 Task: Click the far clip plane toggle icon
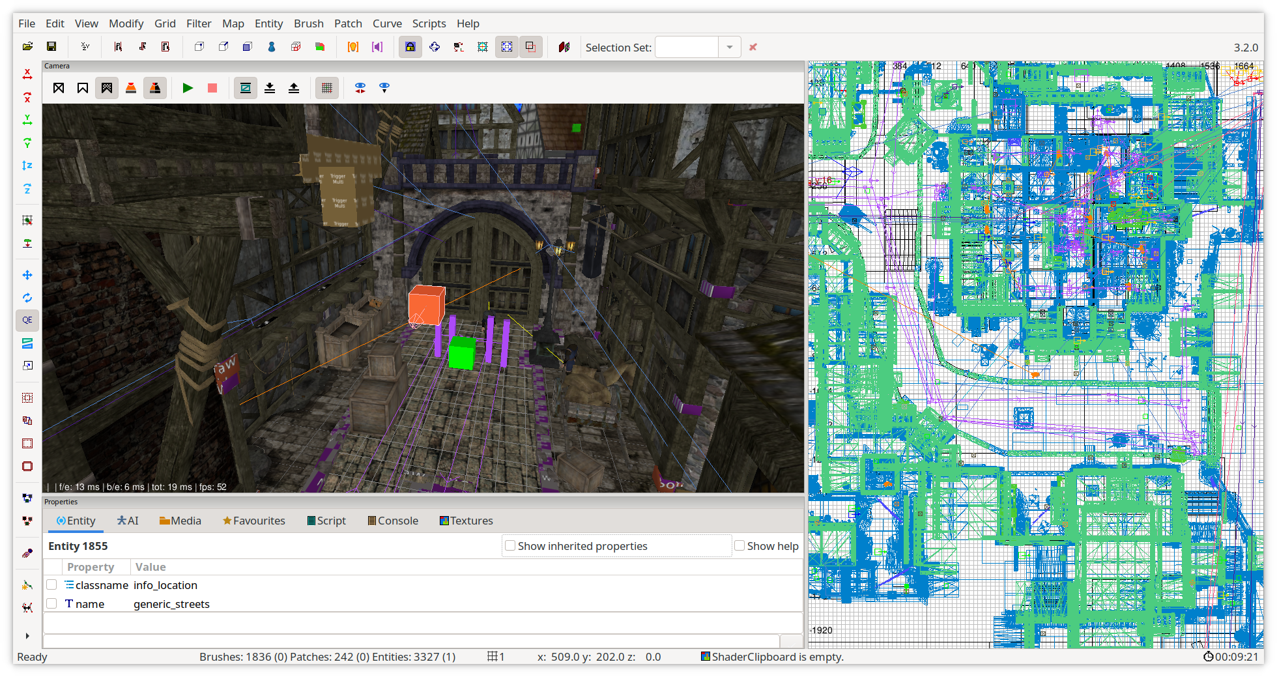click(x=246, y=88)
